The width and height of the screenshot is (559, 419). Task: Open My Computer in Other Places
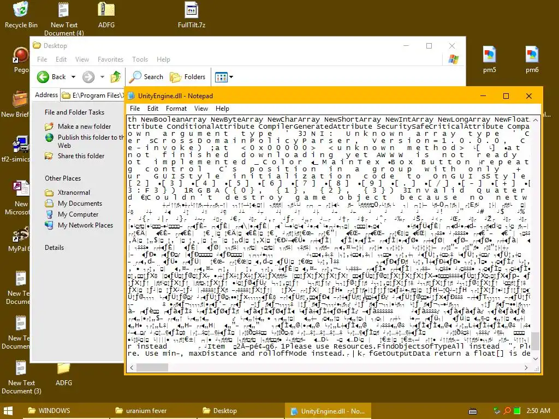click(x=72, y=214)
